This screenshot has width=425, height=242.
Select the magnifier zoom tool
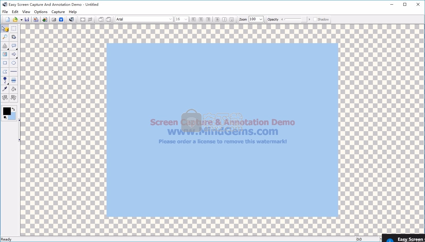point(5,37)
